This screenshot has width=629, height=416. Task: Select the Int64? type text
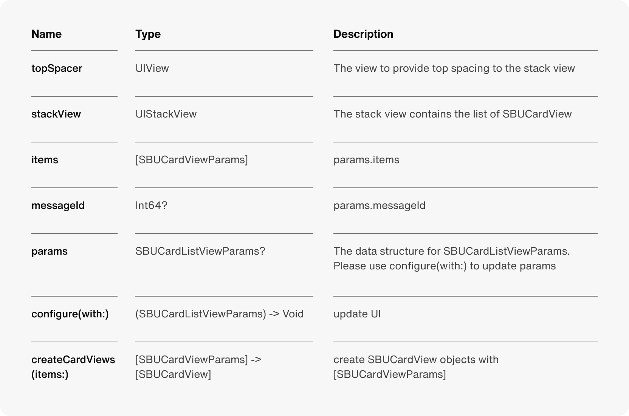pyautogui.click(x=151, y=206)
